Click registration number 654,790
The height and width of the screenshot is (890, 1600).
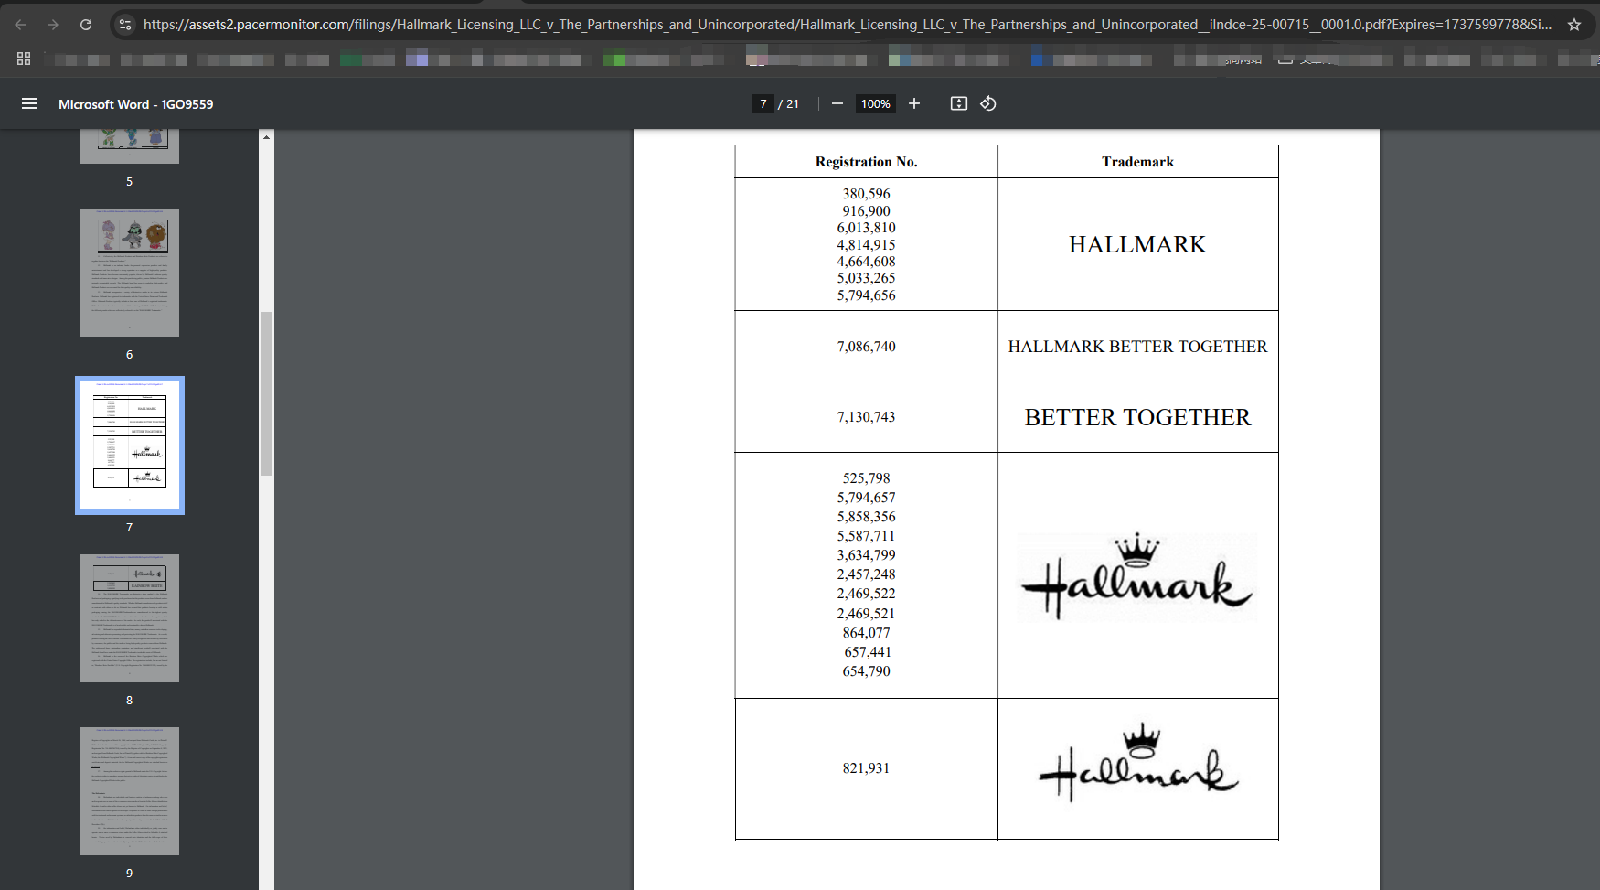[866, 671]
